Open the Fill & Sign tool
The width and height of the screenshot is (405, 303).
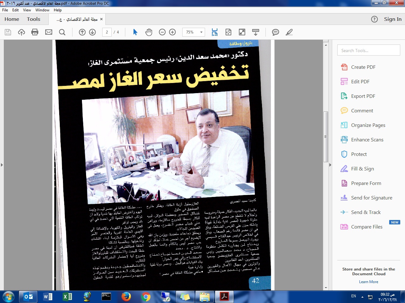pyautogui.click(x=362, y=169)
